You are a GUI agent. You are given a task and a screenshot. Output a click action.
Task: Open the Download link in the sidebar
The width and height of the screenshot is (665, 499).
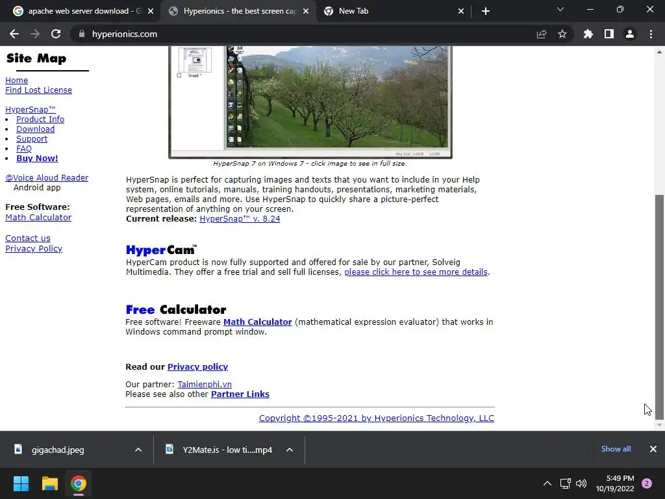pos(35,129)
